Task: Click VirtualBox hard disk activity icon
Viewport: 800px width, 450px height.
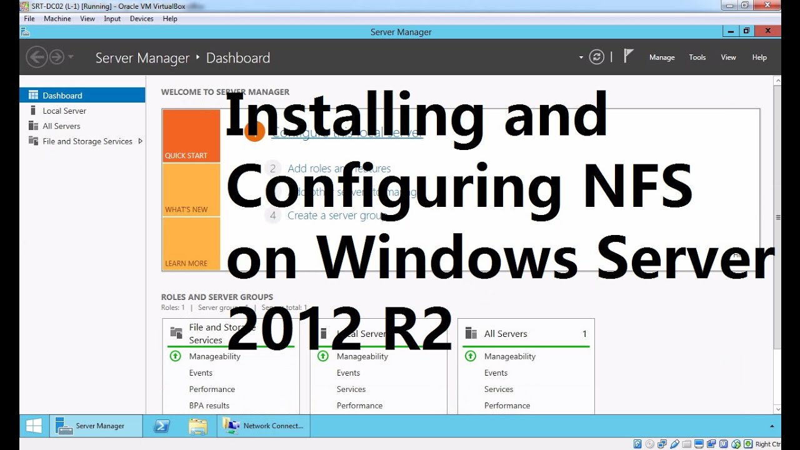Action: click(x=637, y=444)
